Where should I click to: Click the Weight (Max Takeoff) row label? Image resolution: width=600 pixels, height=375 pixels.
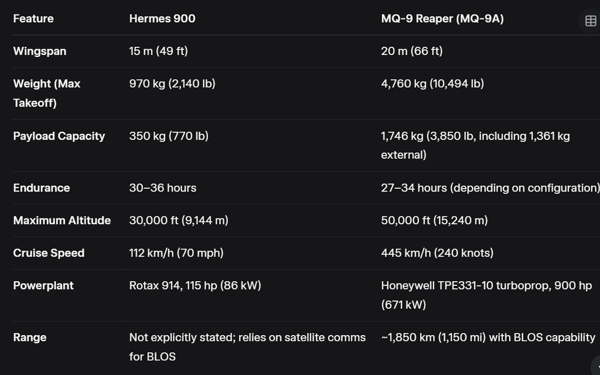coord(47,93)
